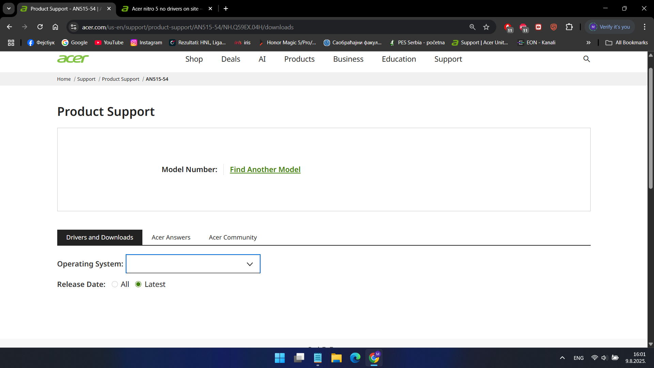Screen dimensions: 654x368
Task: Open the Shop menu
Action: [x=194, y=59]
